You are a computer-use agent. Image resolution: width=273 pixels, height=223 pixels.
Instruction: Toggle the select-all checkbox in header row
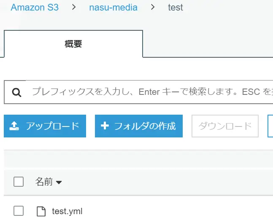tap(19, 182)
